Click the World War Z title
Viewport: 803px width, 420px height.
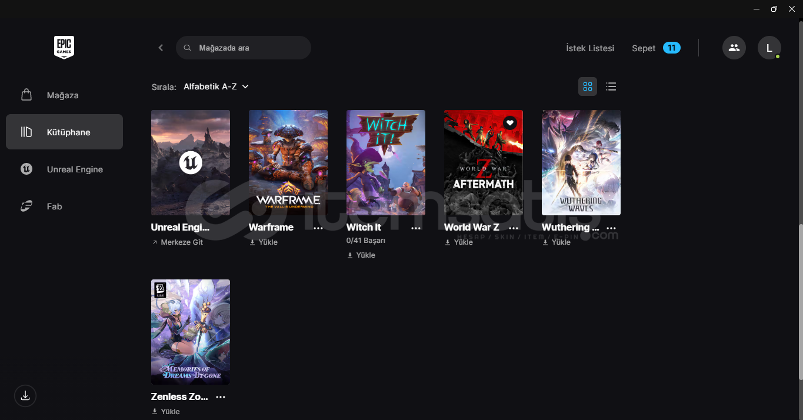[472, 227]
